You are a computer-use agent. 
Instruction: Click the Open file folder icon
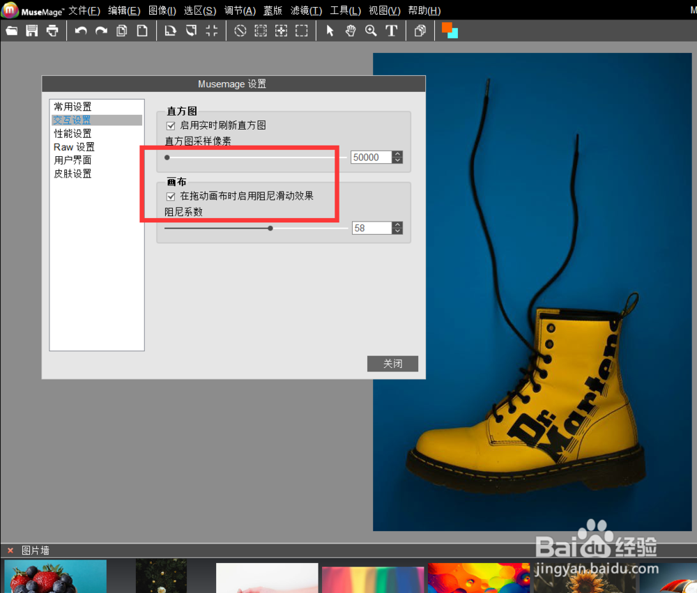coord(12,31)
